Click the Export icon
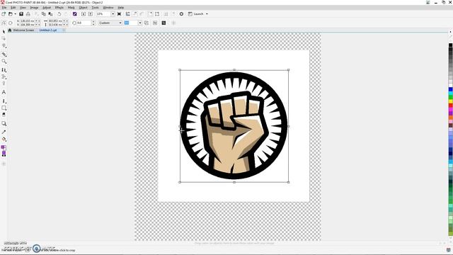453x255 pixels. [x=91, y=14]
